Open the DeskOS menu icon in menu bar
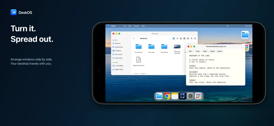This screenshot has width=274, height=126. pos(108,26)
